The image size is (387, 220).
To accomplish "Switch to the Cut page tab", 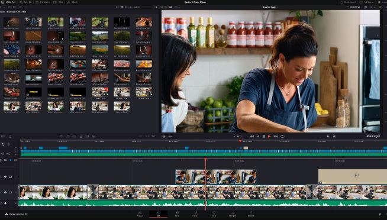I will coord(159,214).
